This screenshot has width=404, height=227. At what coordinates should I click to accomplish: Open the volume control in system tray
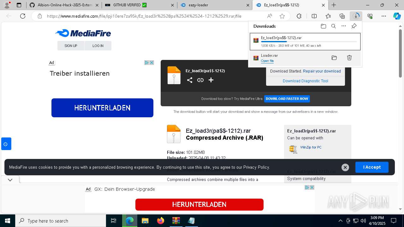point(363,221)
